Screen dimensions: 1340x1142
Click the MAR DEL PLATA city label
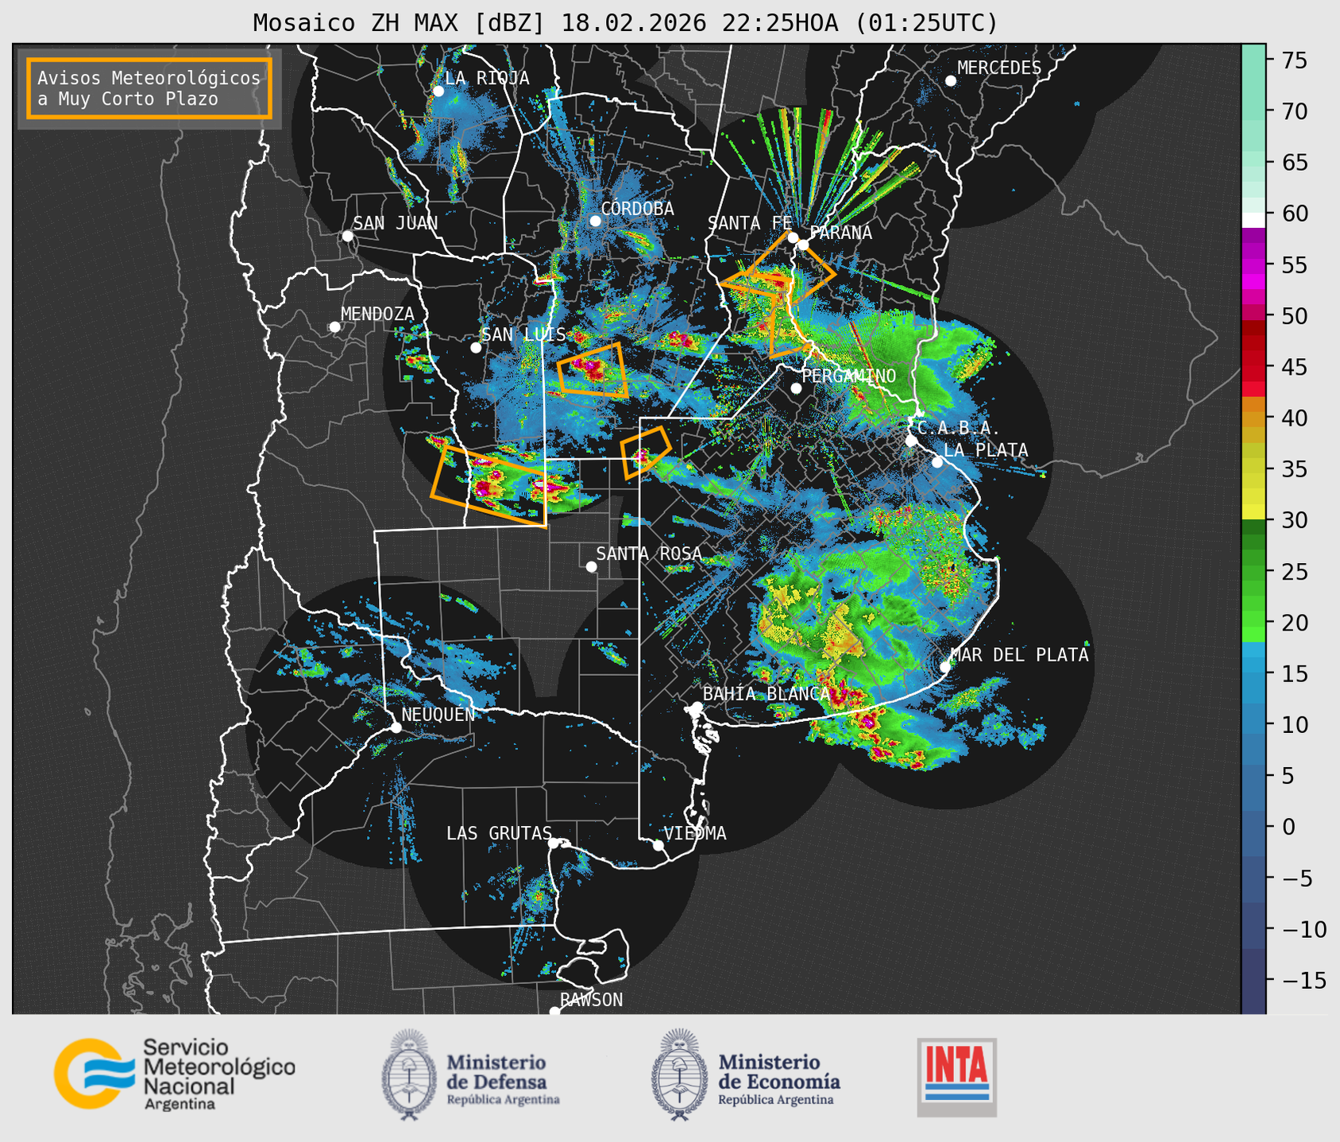tap(1019, 655)
